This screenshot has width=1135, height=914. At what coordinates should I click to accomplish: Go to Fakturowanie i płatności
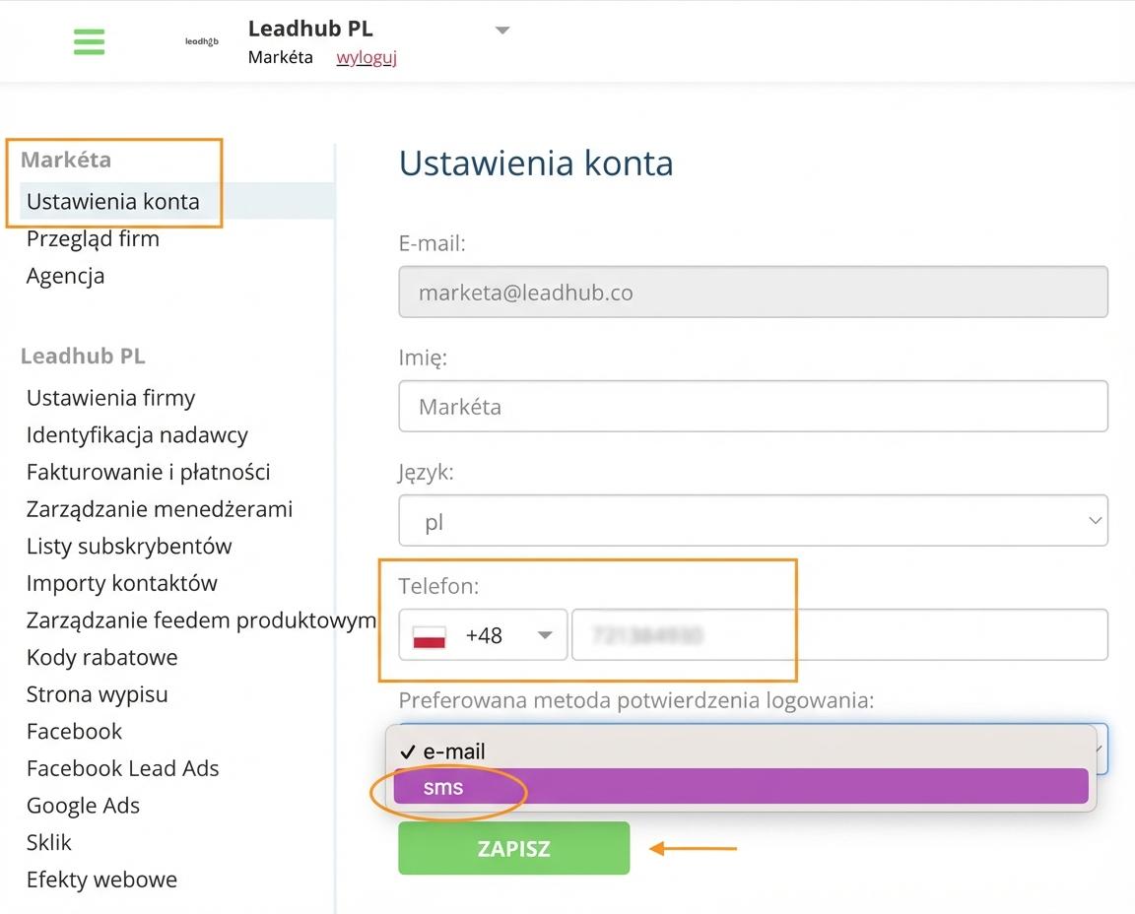[x=149, y=472]
